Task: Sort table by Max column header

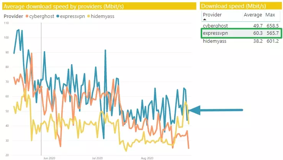Action: tap(271, 15)
